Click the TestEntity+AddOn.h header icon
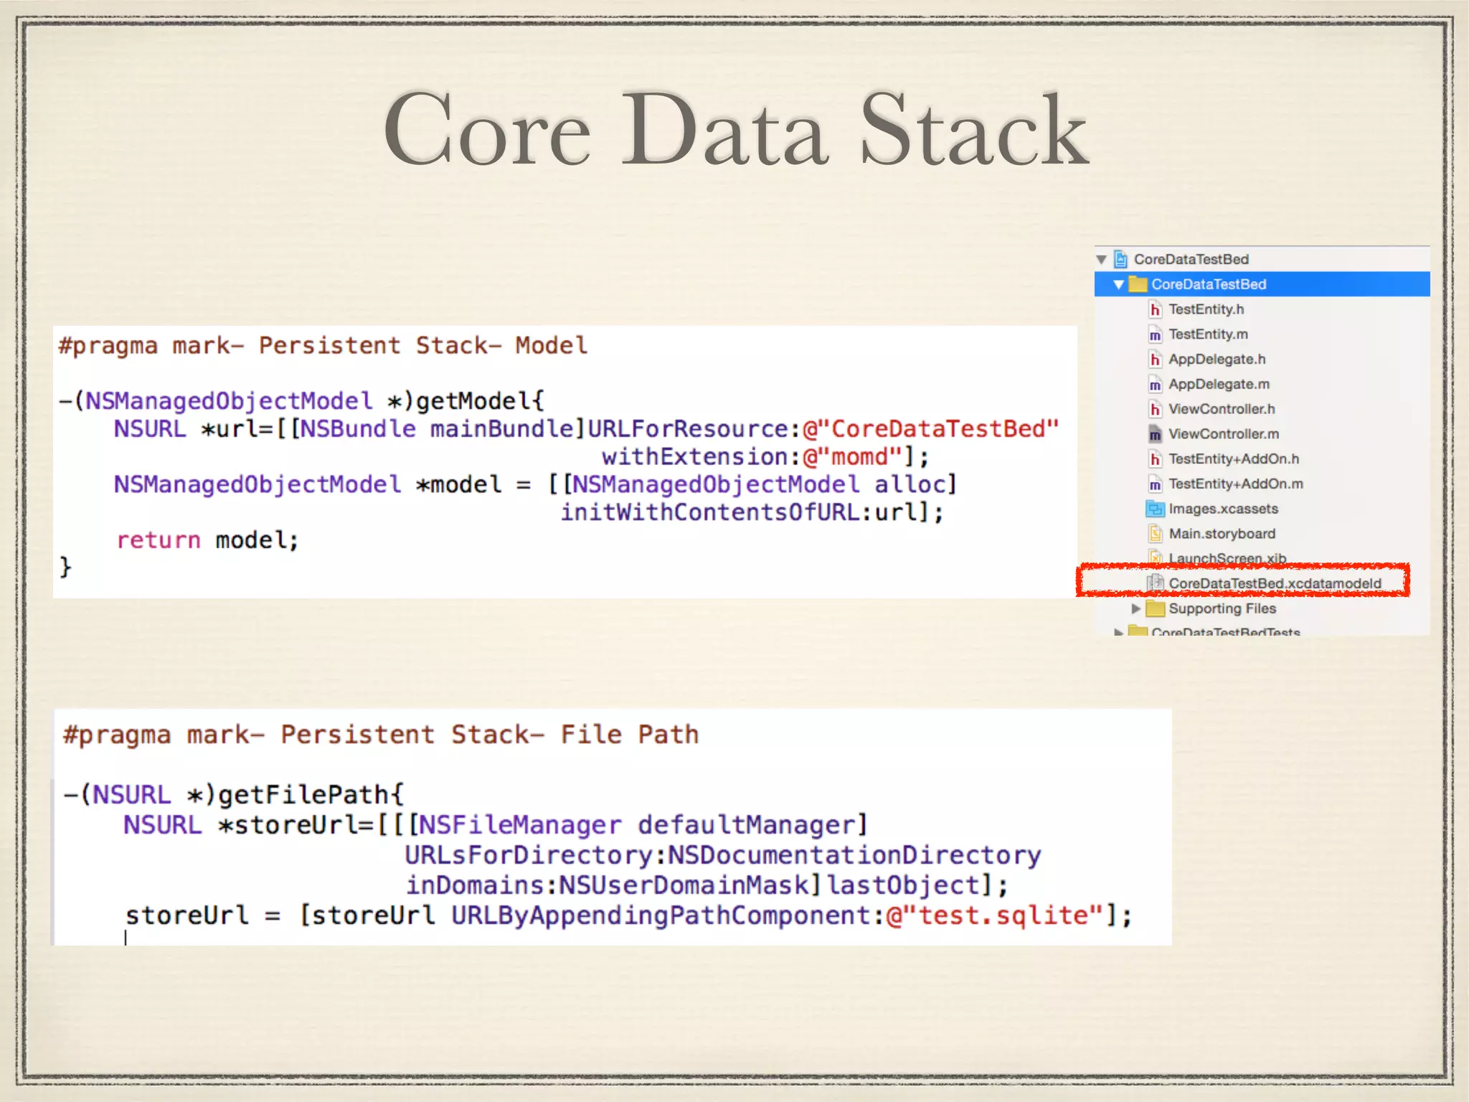 pyautogui.click(x=1155, y=459)
